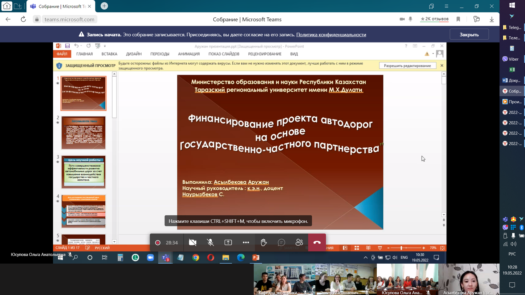The image size is (525, 295).
Task: Open the ДИЗАЙН ribbon tab
Action: [134, 54]
